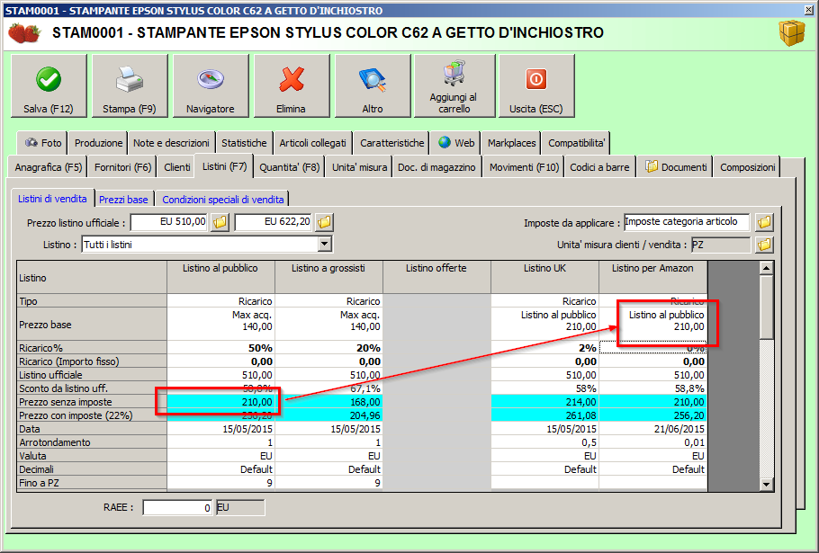Viewport: 819px width, 553px height.
Task: Click the 204,96 Prezzo con imposte cell
Action: tap(328, 415)
